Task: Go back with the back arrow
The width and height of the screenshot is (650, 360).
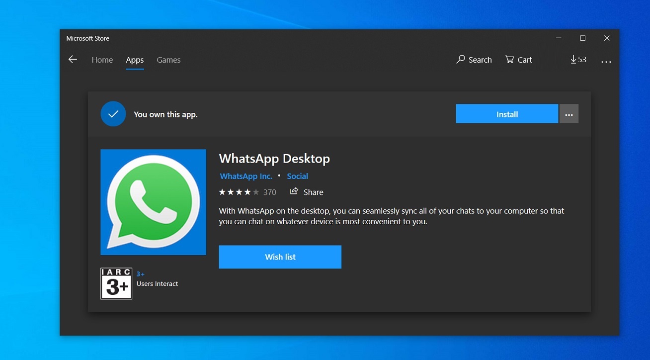Action: [73, 60]
